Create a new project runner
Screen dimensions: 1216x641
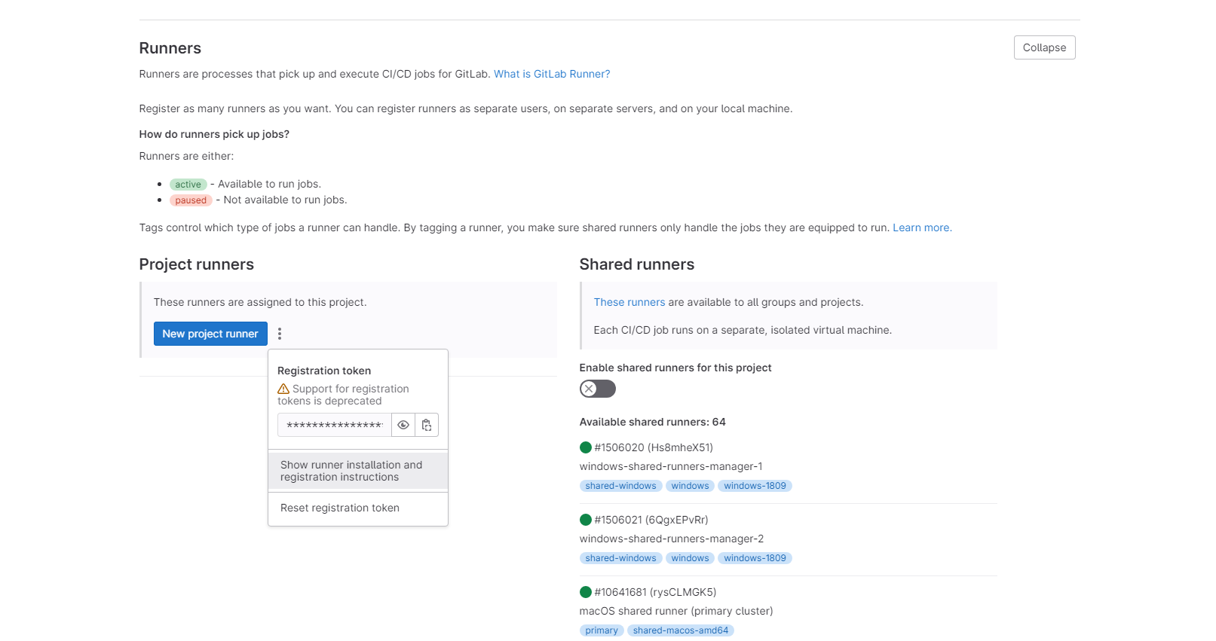[x=210, y=334]
